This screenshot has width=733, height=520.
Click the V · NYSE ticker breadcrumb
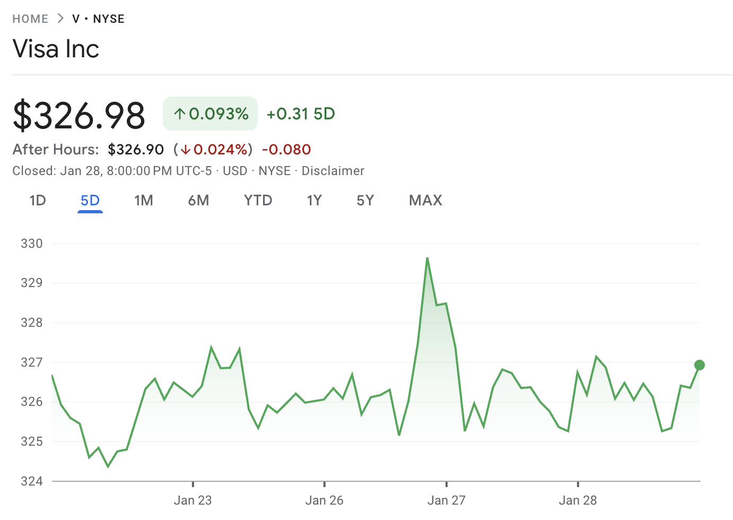click(98, 18)
